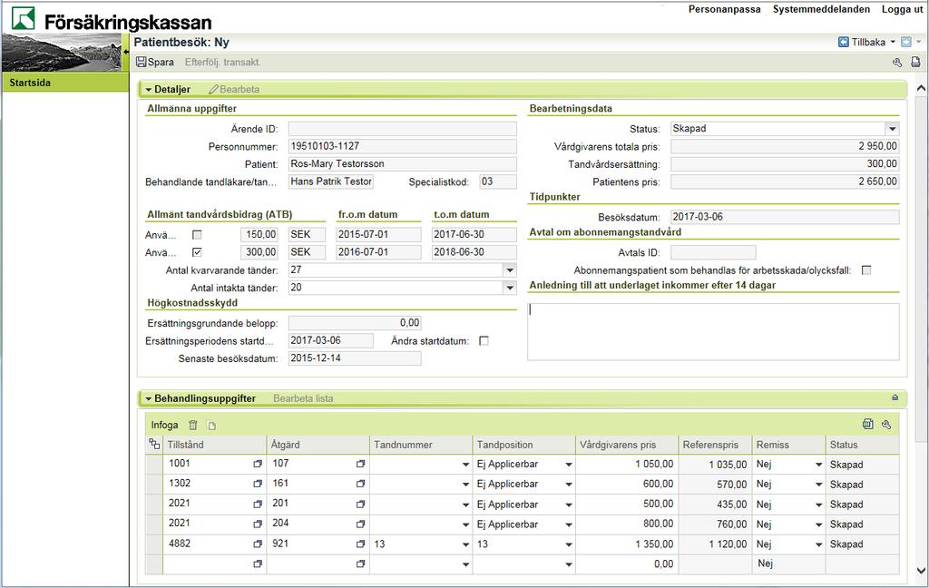Viewport: 929px width, 588px height.
Task: Collapse the Detaljer section
Action: click(148, 90)
